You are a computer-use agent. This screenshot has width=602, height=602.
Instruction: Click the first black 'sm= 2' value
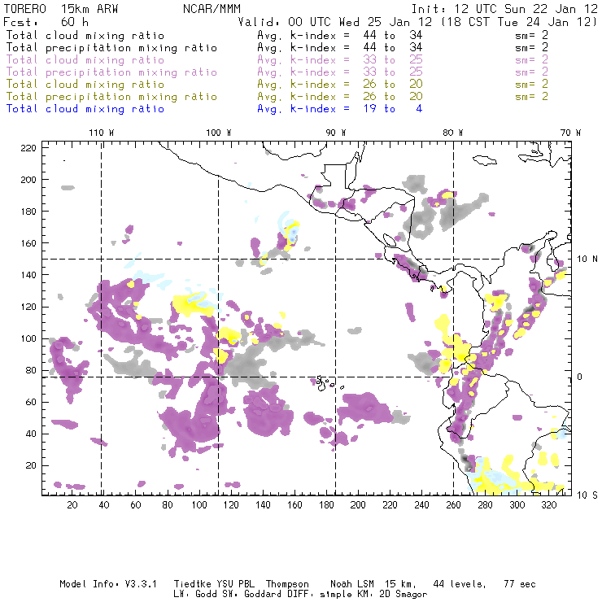click(x=532, y=35)
